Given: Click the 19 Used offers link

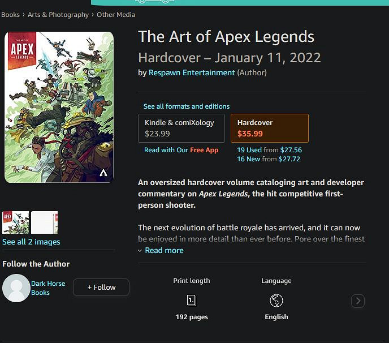Looking at the screenshot, I should tap(249, 150).
